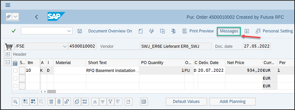Click the Create new document icon
295x110 pixels.
click(140, 31)
